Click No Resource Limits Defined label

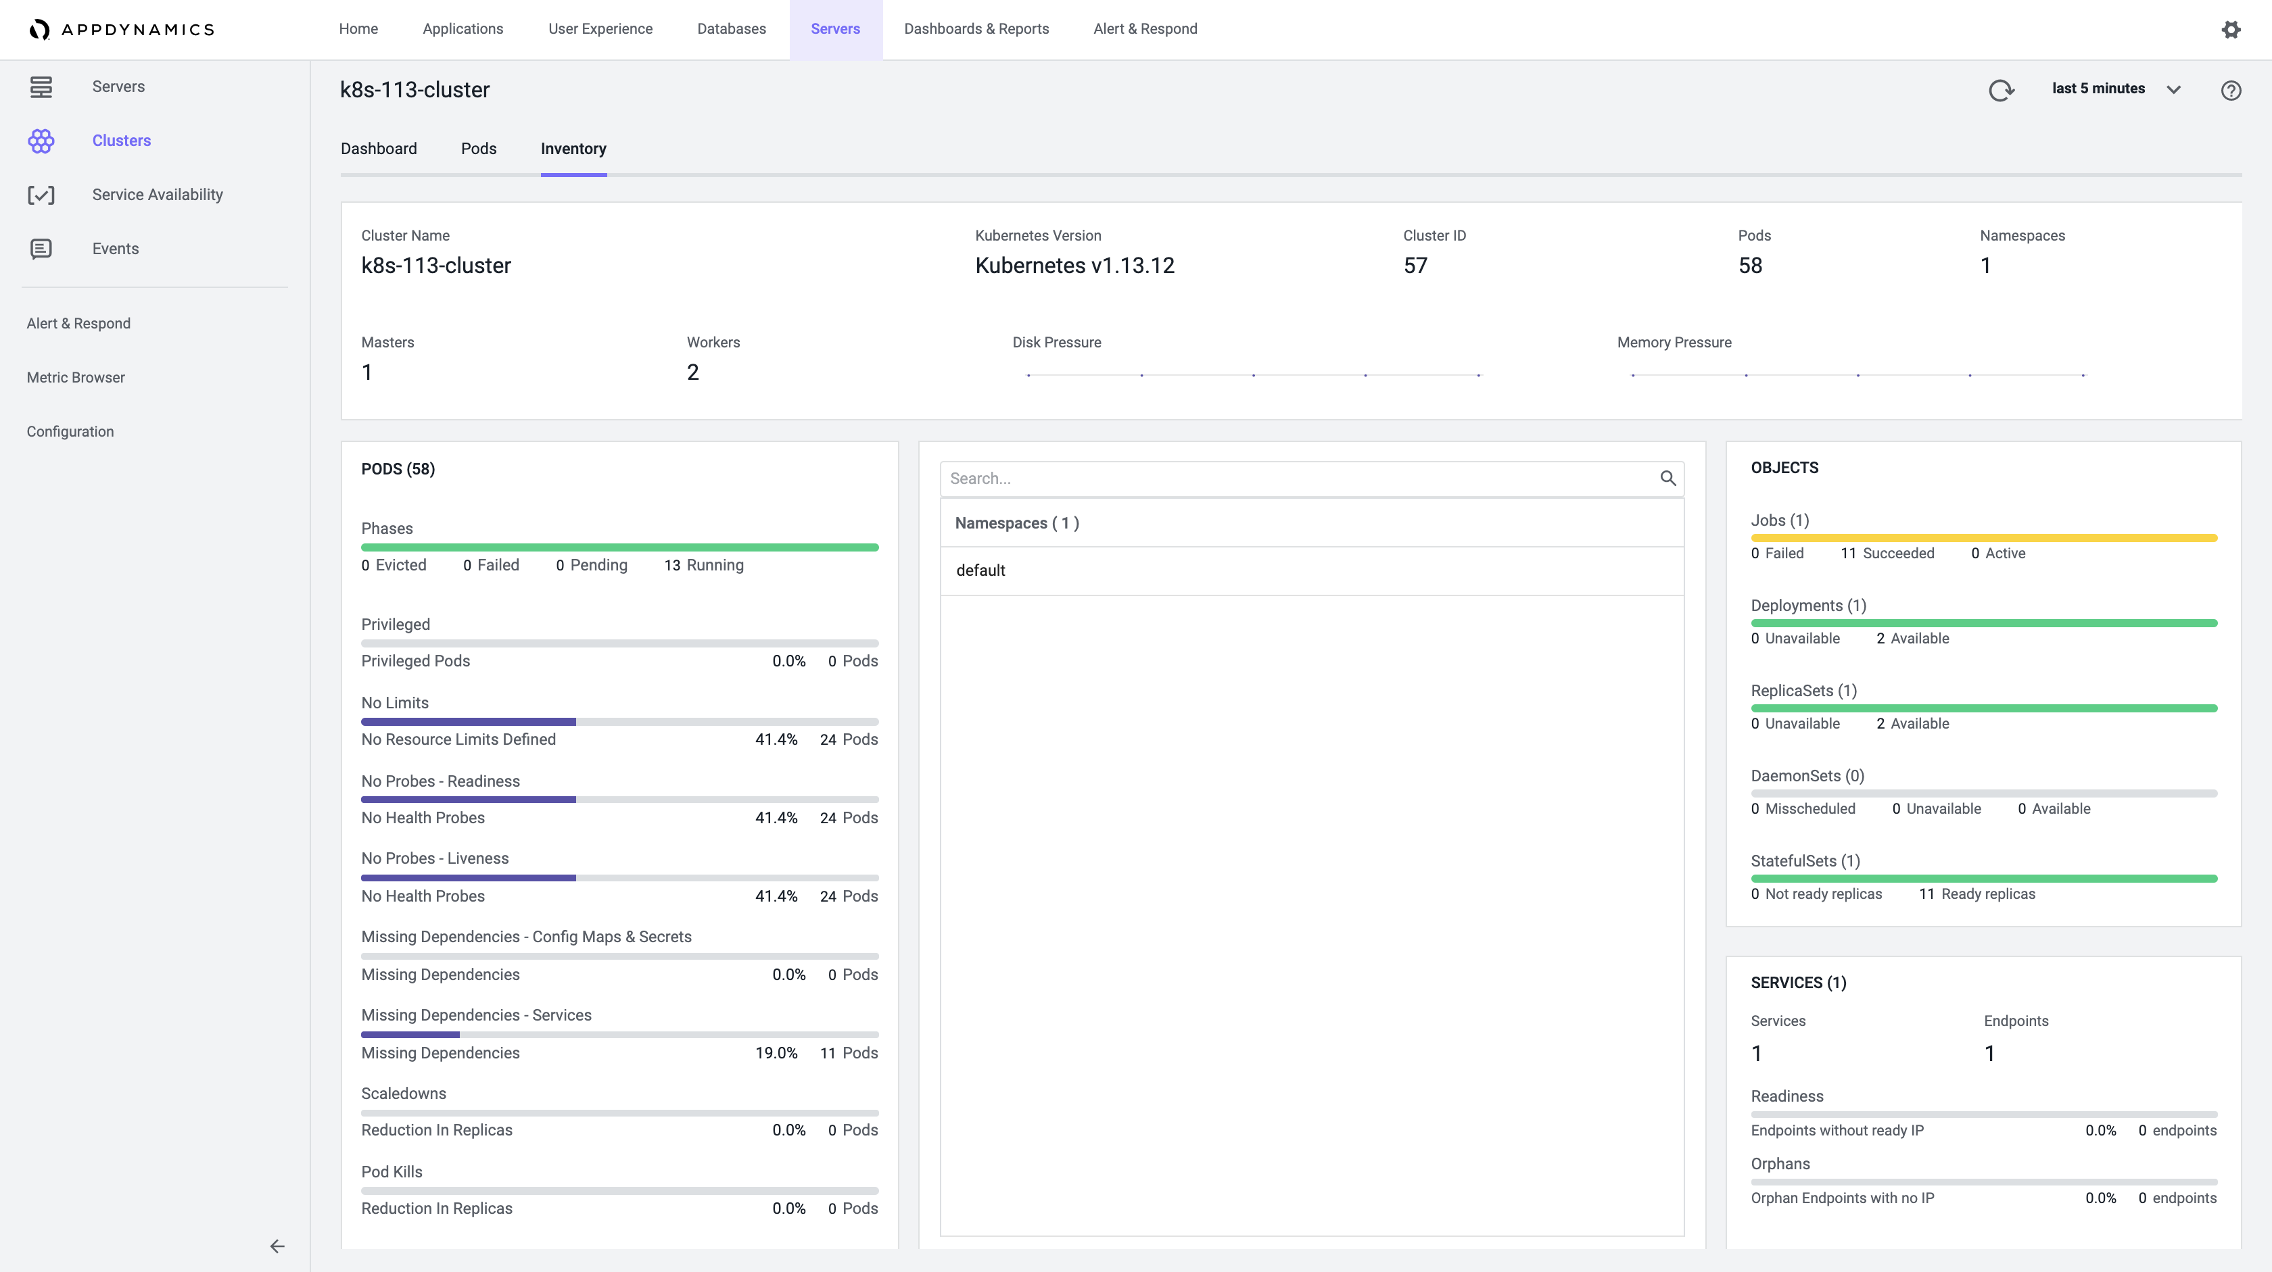click(x=458, y=739)
